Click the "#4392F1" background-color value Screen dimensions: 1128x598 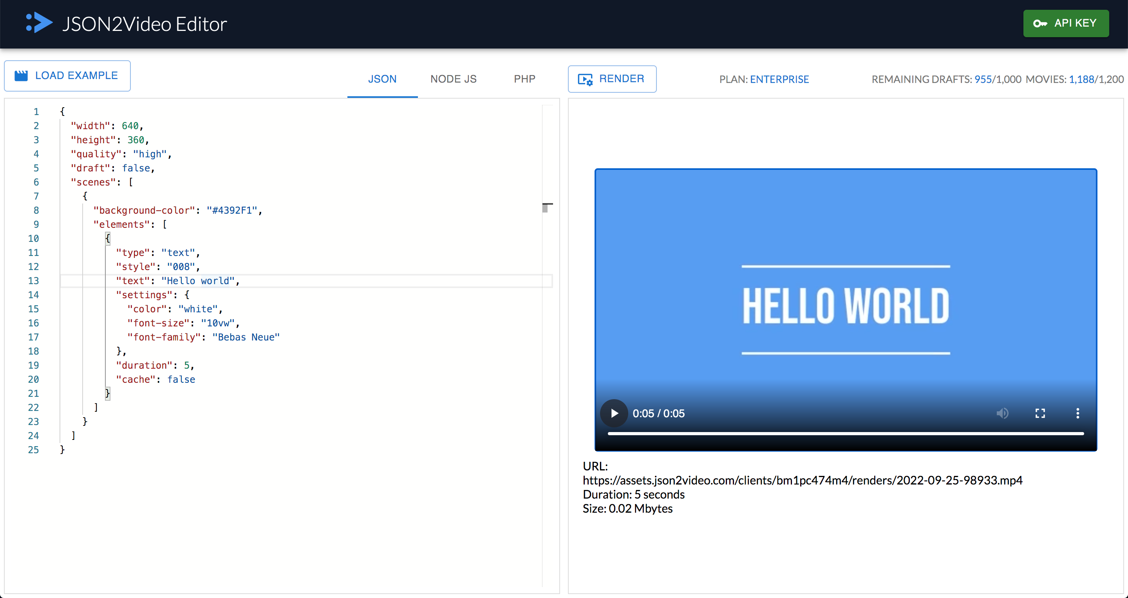232,211
